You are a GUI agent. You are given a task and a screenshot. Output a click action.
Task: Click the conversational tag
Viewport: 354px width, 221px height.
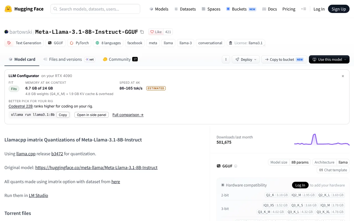(x=210, y=43)
